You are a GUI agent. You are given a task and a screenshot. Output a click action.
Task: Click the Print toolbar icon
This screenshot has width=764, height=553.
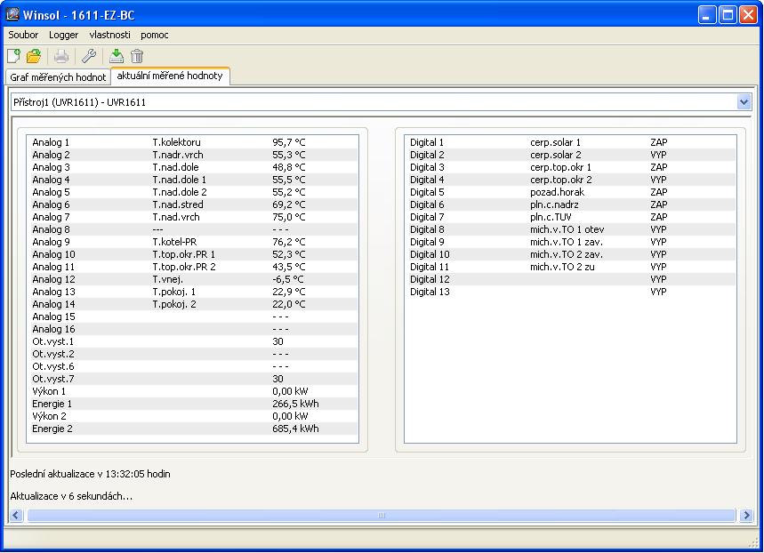[61, 56]
